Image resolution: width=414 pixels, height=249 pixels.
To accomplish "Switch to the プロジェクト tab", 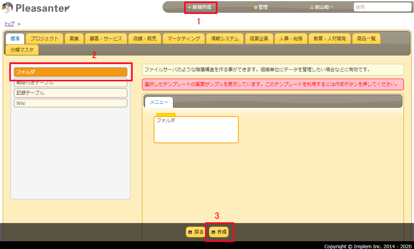I will click(44, 38).
